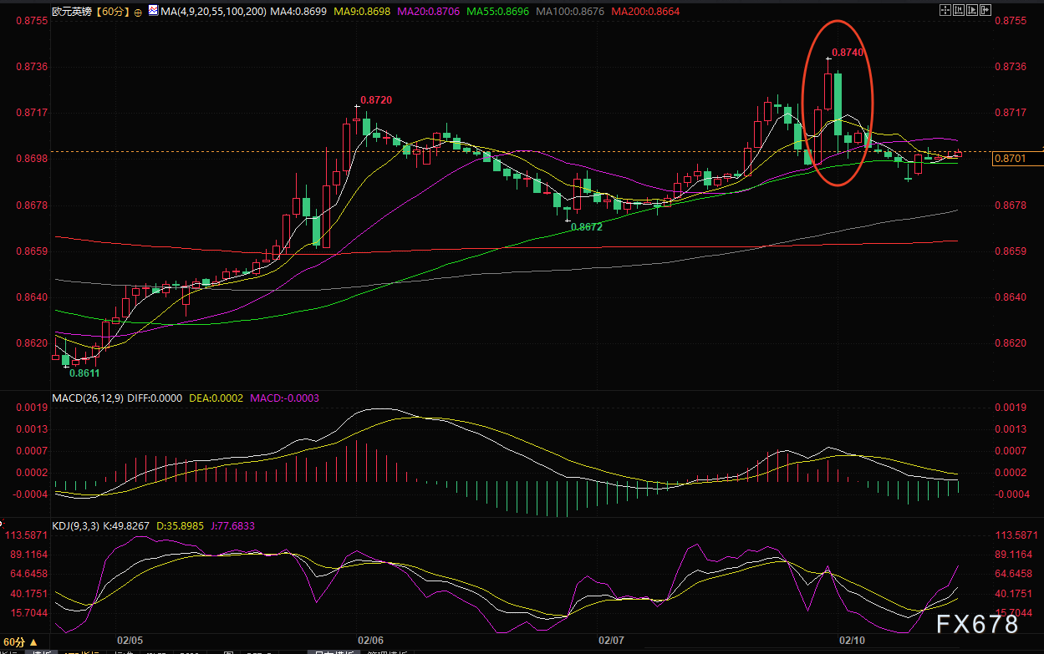
Task: Click the MA indicator chart icon
Action: [151, 12]
